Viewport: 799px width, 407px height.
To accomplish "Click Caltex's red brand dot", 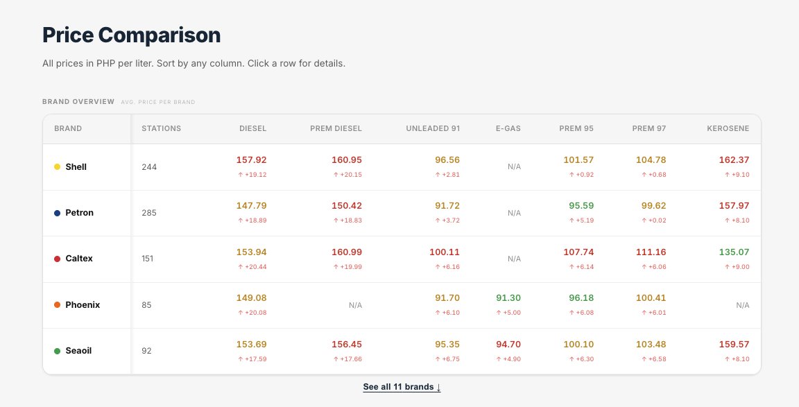I will click(x=57, y=259).
